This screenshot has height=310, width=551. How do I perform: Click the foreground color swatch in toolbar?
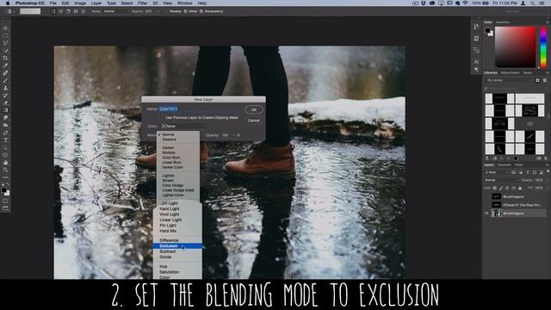[x=3, y=190]
